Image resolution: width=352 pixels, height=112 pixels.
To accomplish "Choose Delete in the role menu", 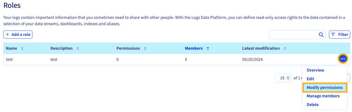I will point(312,105).
